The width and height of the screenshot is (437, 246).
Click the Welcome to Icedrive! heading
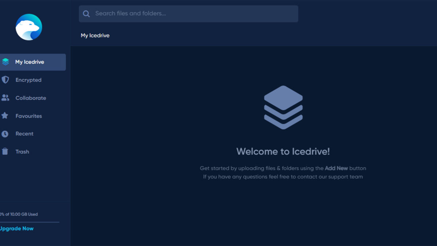[283, 151]
